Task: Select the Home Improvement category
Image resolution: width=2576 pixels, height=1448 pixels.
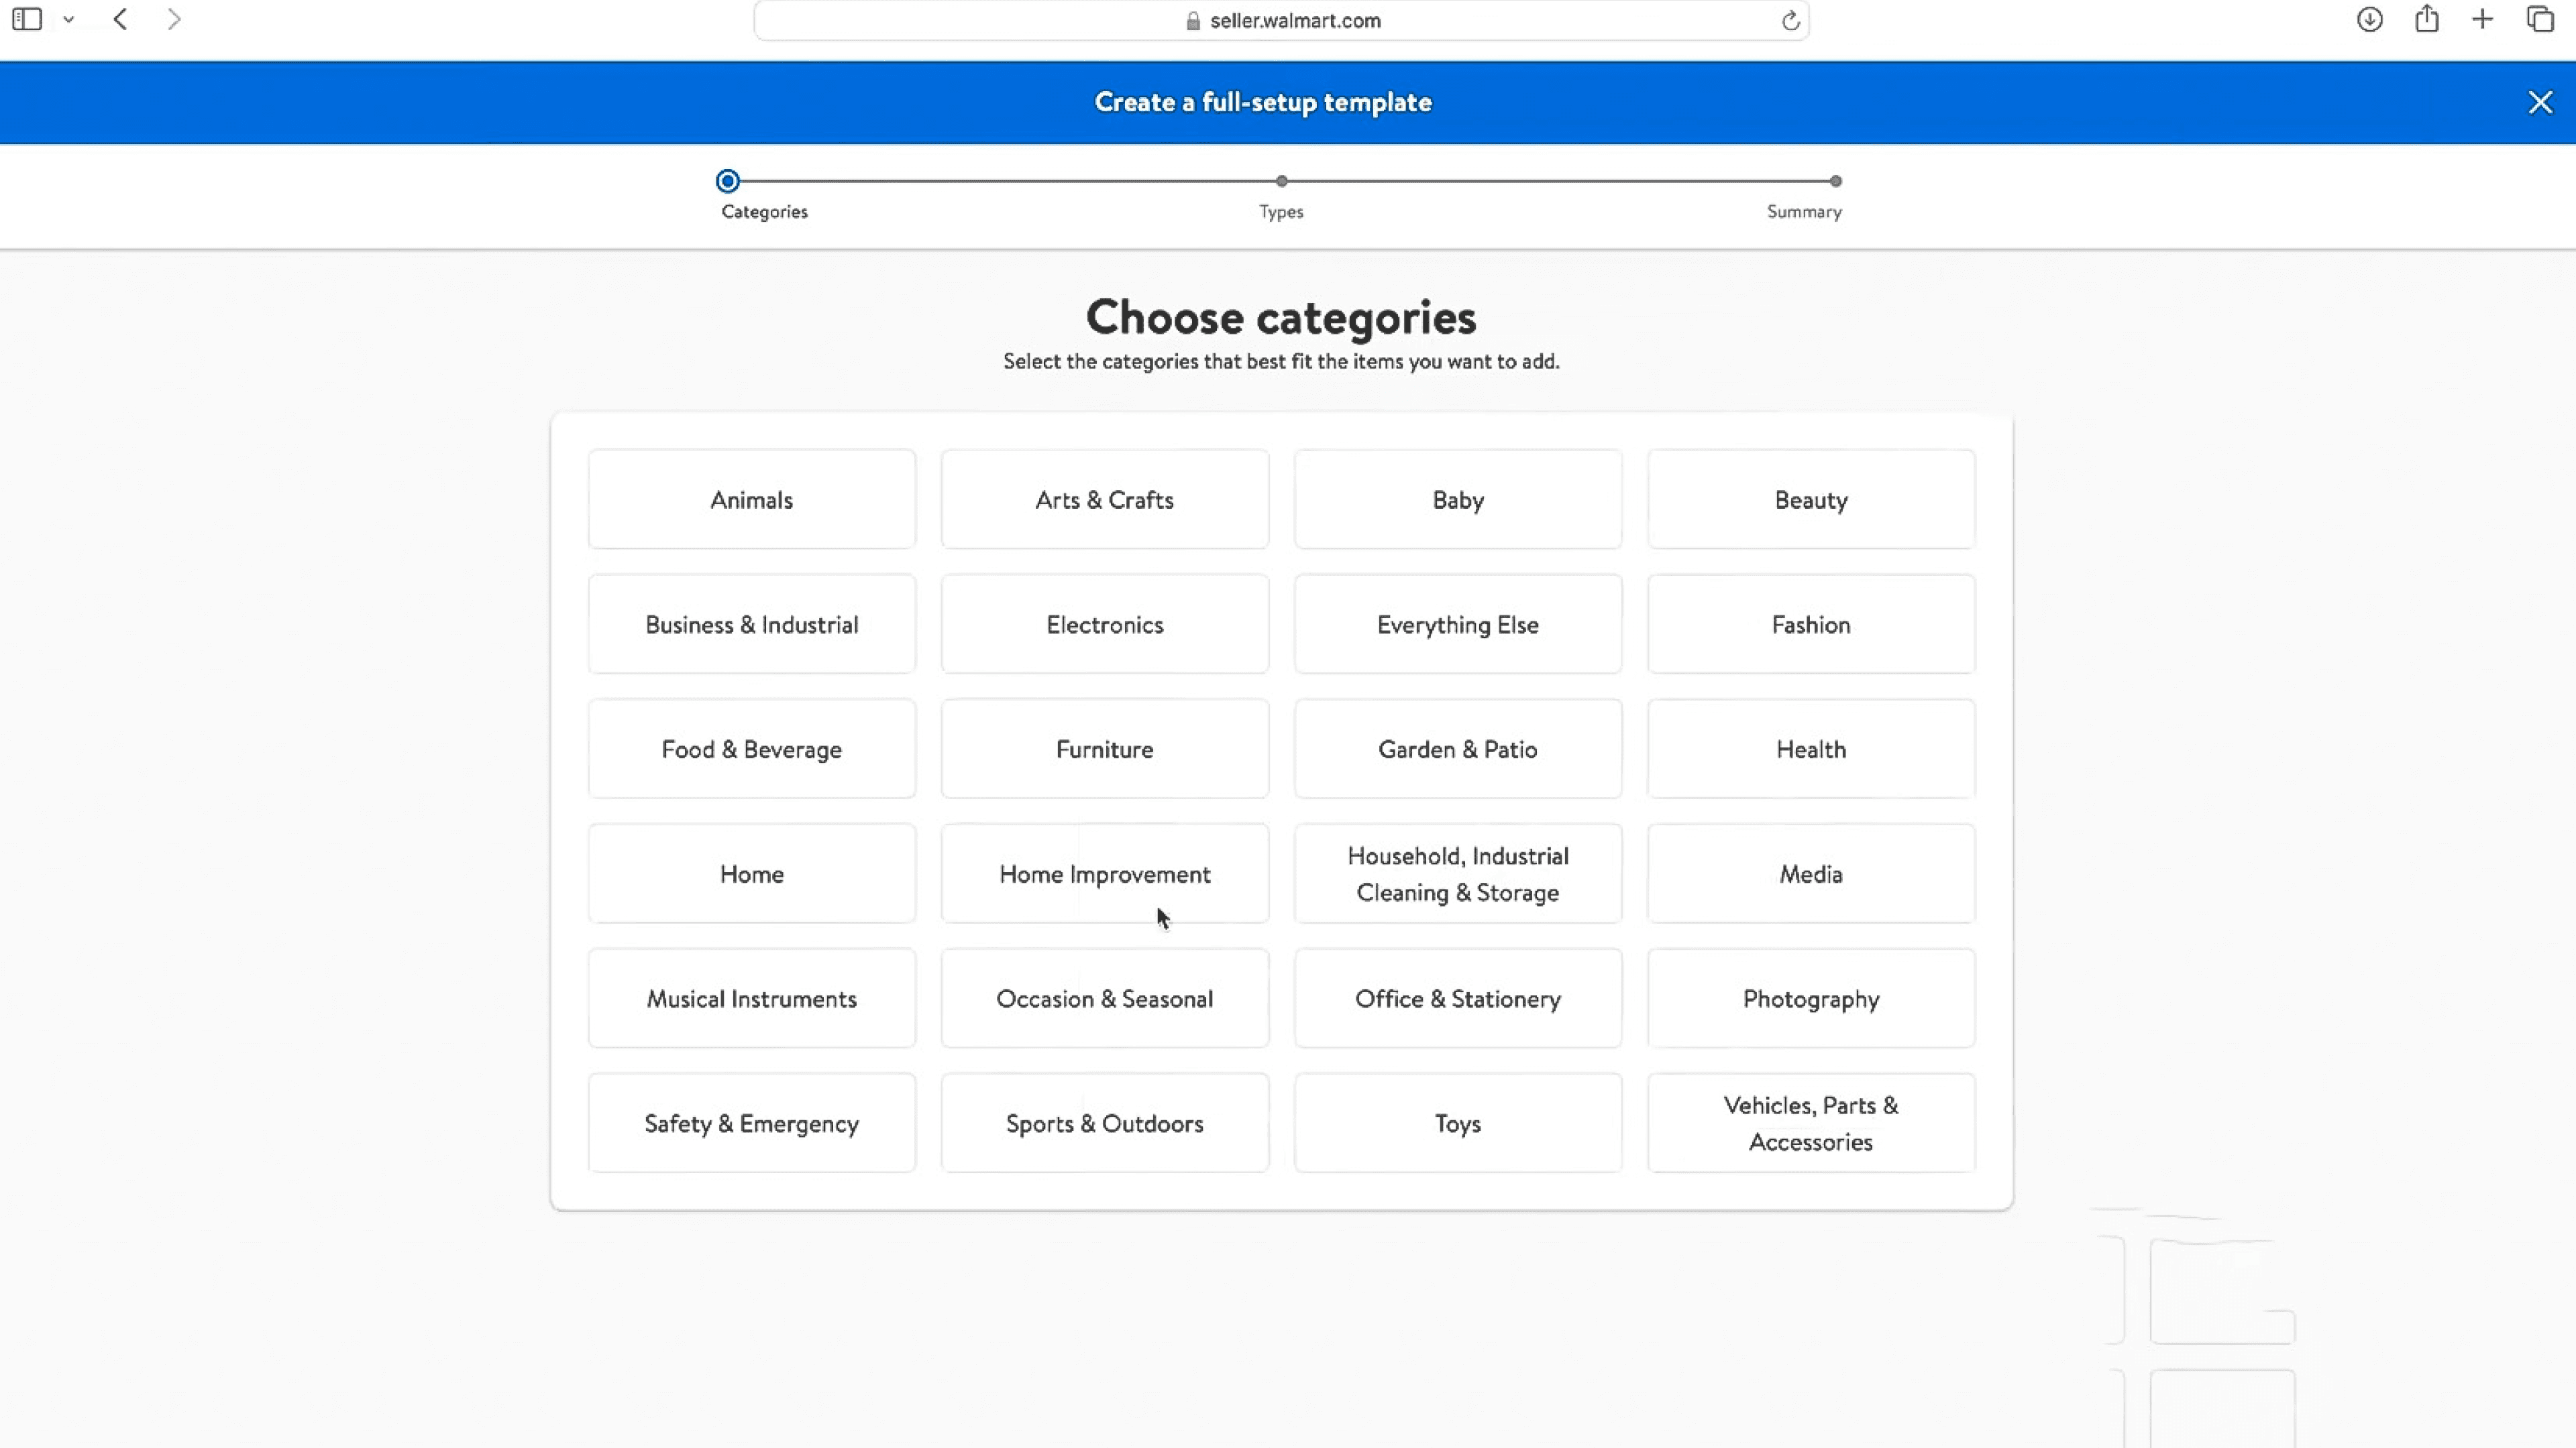Action: coord(1104,873)
